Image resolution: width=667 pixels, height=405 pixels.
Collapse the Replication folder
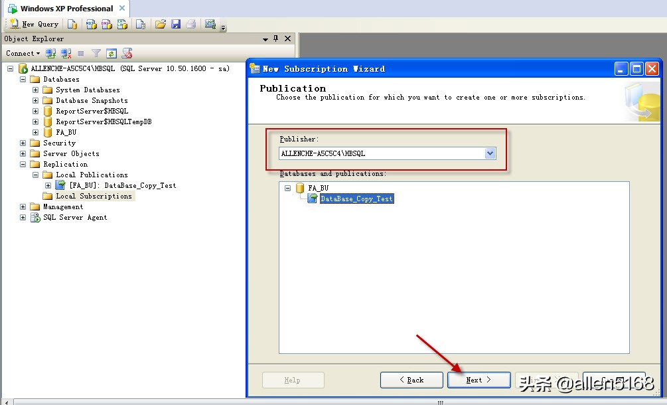[x=23, y=164]
